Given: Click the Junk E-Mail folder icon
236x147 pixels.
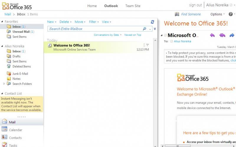Looking at the screenshot, I should pos(9,74).
